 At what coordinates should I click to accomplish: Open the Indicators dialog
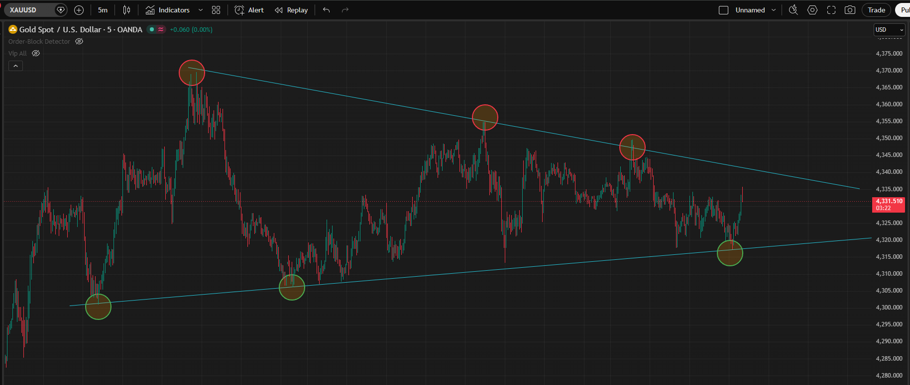[x=168, y=10]
